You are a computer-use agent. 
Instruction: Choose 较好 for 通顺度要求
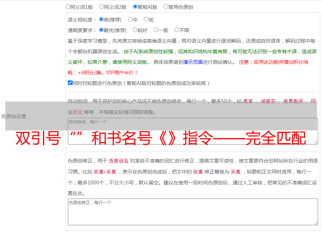click(x=135, y=30)
